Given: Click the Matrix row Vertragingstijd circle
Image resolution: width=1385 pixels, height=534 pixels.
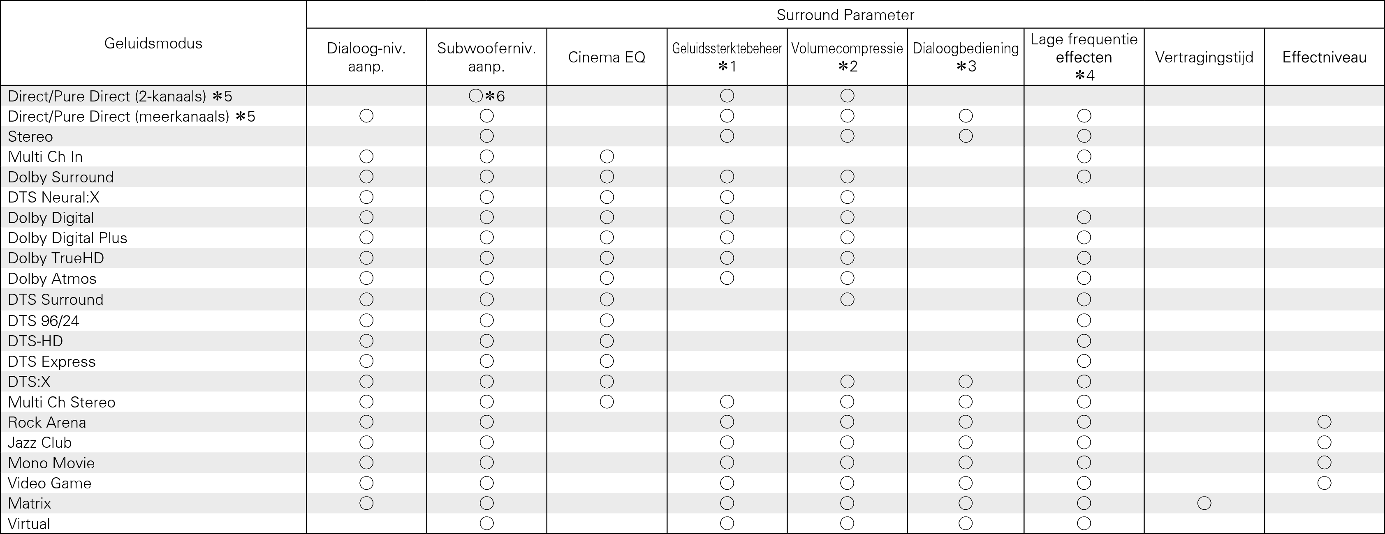Looking at the screenshot, I should pos(1204,503).
